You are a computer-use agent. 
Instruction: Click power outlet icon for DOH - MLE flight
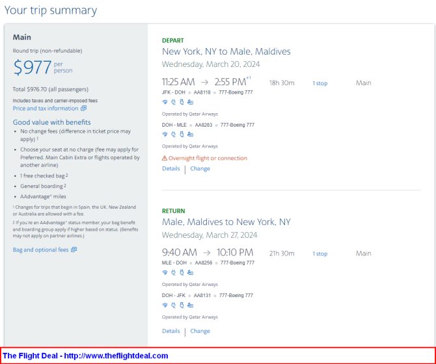pyautogui.click(x=174, y=135)
